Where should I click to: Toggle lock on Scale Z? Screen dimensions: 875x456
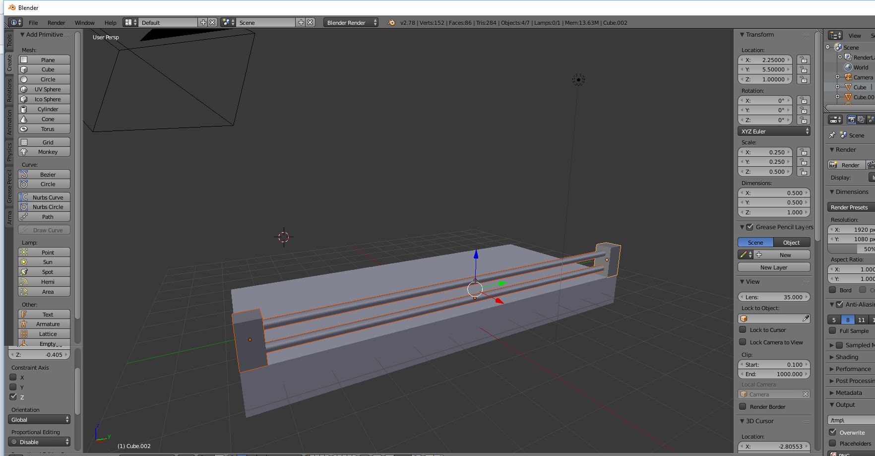804,172
